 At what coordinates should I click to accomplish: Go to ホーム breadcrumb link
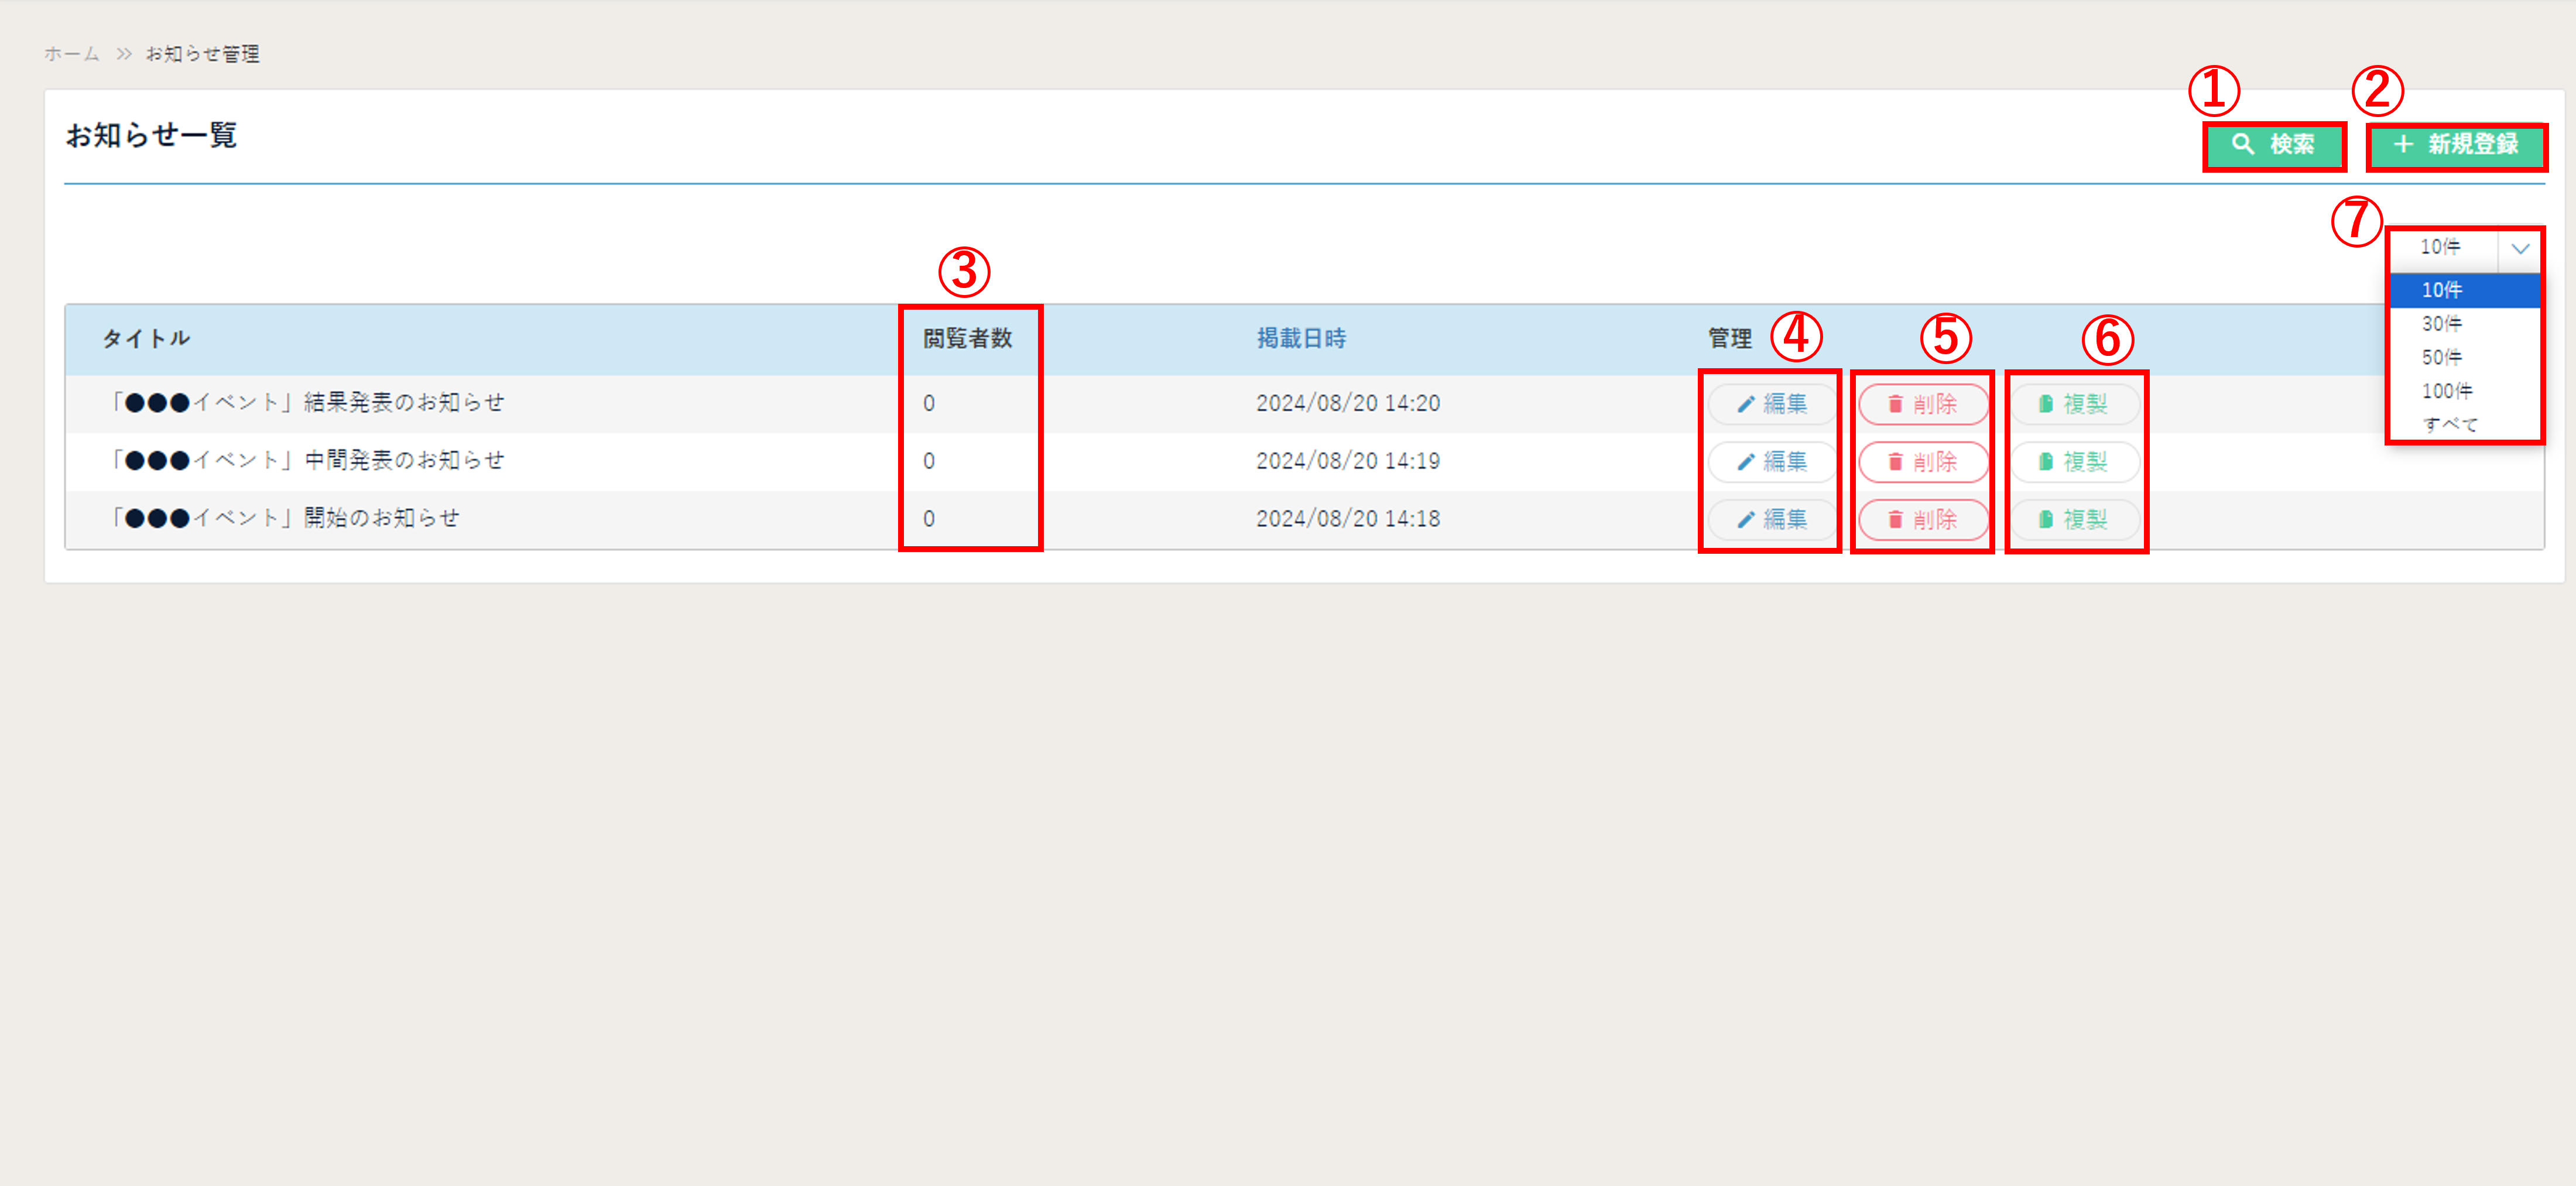coord(71,54)
